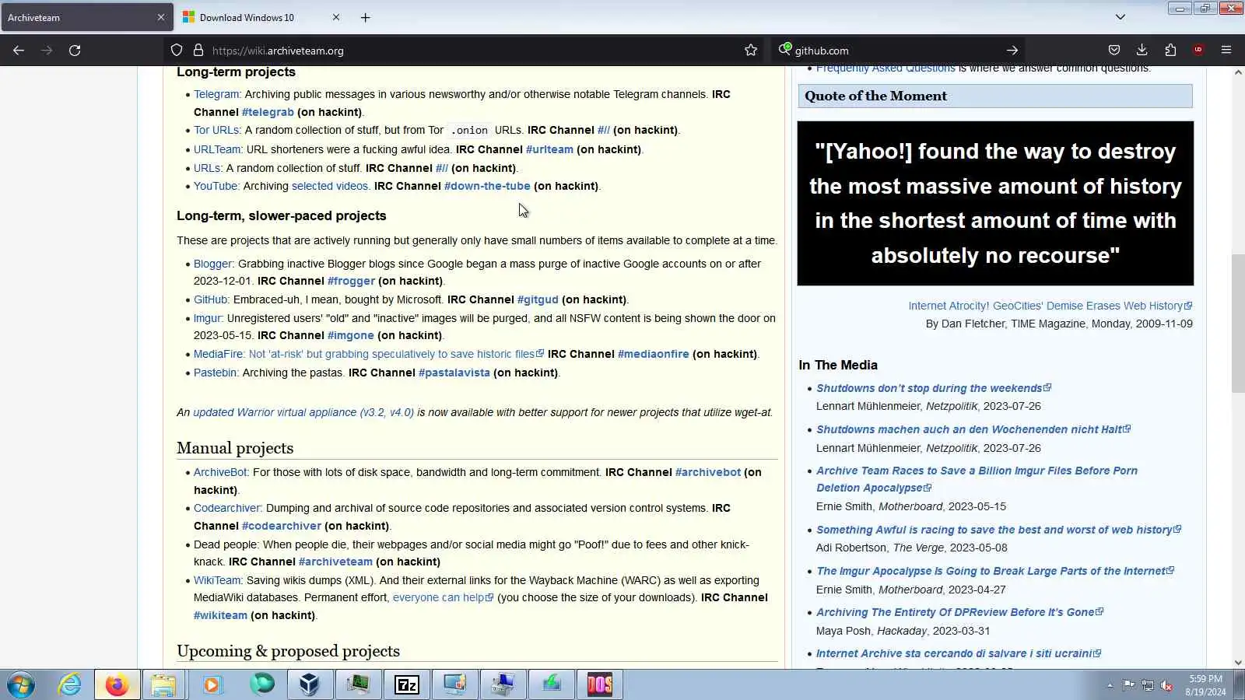Open the Action Center flag icon
Viewport: 1245px width, 700px height.
click(x=1128, y=685)
